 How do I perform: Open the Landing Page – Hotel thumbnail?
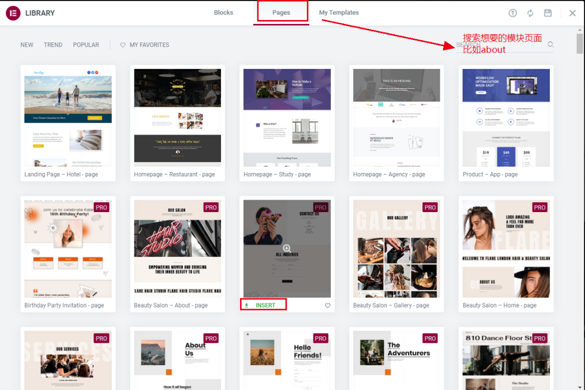(68, 118)
